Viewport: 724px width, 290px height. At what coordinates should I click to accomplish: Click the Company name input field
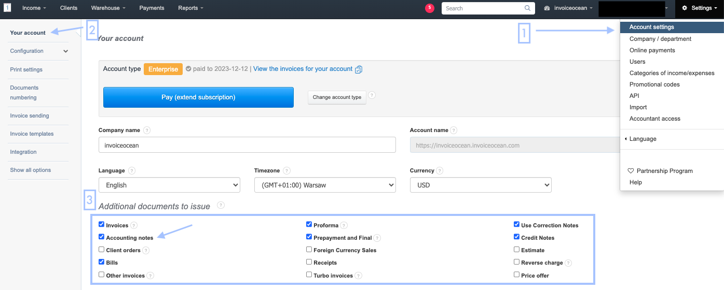(x=247, y=146)
